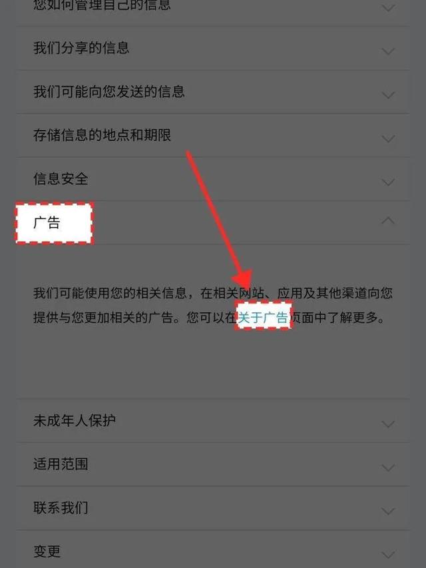
Task: Collapse the 广告 section chevron
Action: (x=388, y=220)
